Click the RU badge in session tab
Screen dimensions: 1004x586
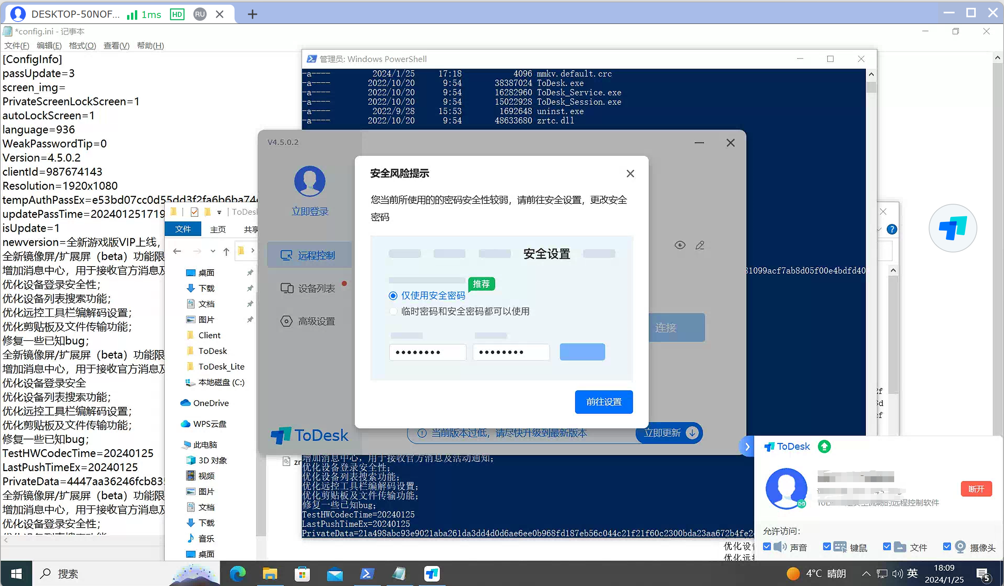click(x=200, y=15)
